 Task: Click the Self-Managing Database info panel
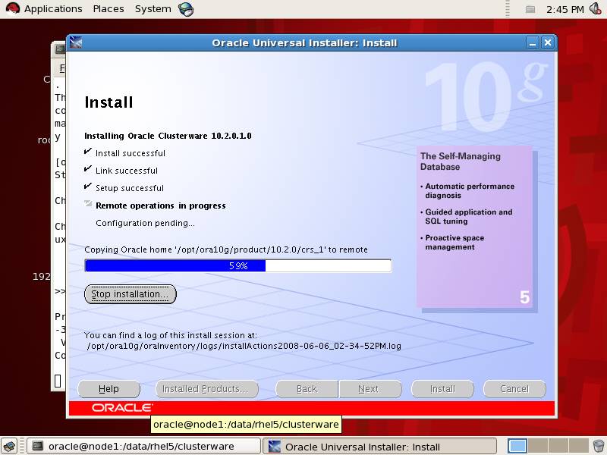pyautogui.click(x=475, y=227)
